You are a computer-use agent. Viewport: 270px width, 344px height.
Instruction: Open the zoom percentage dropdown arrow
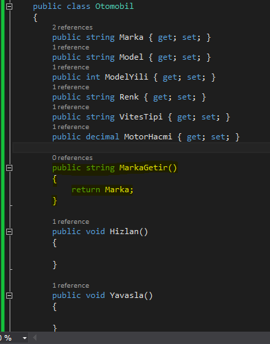click(x=25, y=338)
